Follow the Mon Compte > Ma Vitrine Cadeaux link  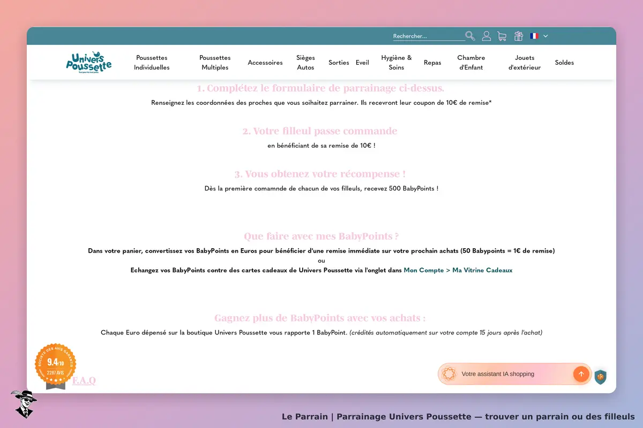coord(458,270)
